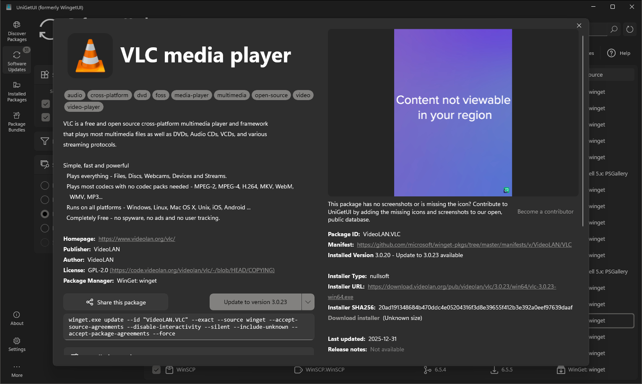This screenshot has width=642, height=384.
Task: Open the Package Bundles page
Action: tap(17, 122)
